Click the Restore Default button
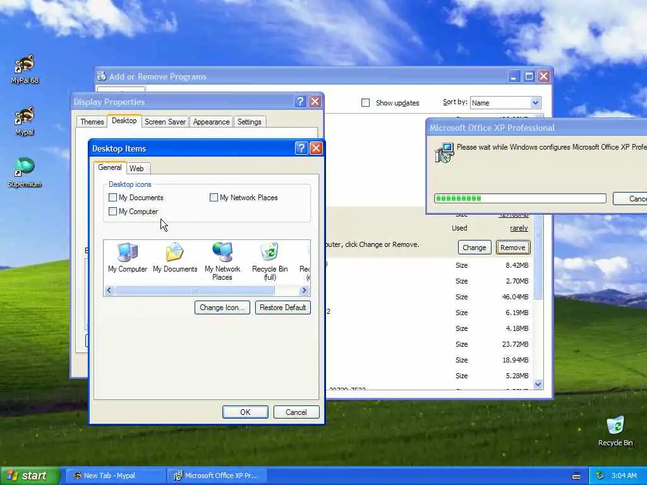The width and height of the screenshot is (647, 485). pyautogui.click(x=283, y=308)
